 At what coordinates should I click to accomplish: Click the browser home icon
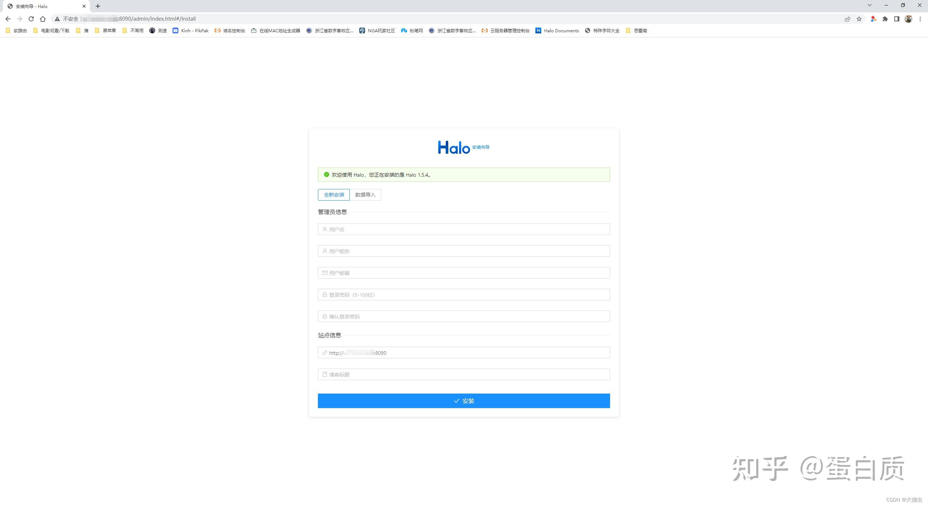click(x=42, y=18)
